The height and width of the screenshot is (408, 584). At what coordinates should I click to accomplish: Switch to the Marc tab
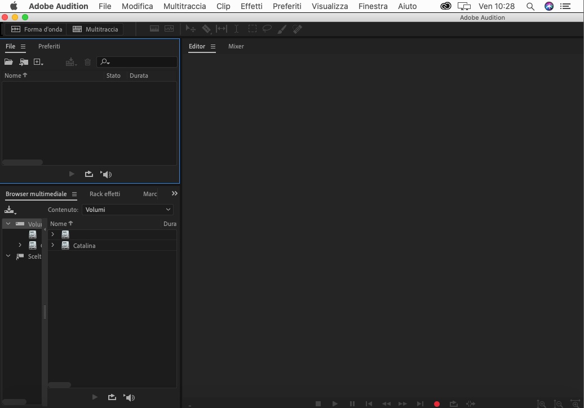(150, 194)
